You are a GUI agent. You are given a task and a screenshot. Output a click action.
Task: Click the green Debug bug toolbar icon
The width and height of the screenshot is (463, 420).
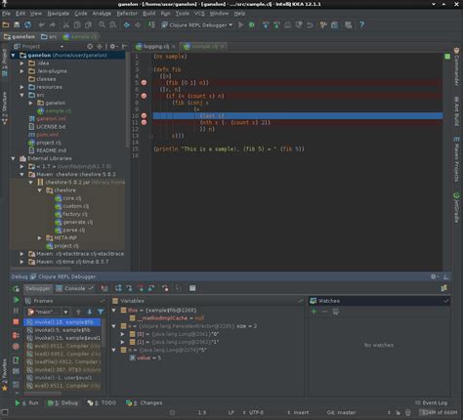[252, 24]
